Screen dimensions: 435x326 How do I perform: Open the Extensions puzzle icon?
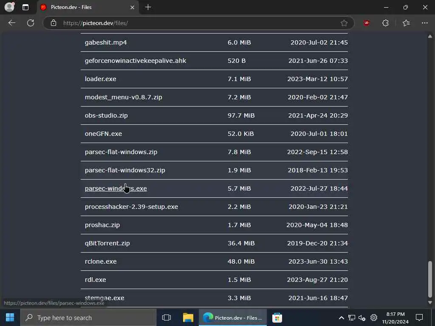coord(385,23)
